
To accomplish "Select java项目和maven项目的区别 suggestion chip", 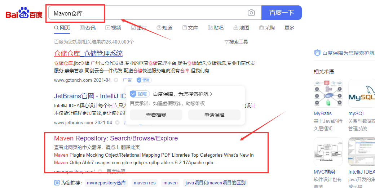I will 216,183.
